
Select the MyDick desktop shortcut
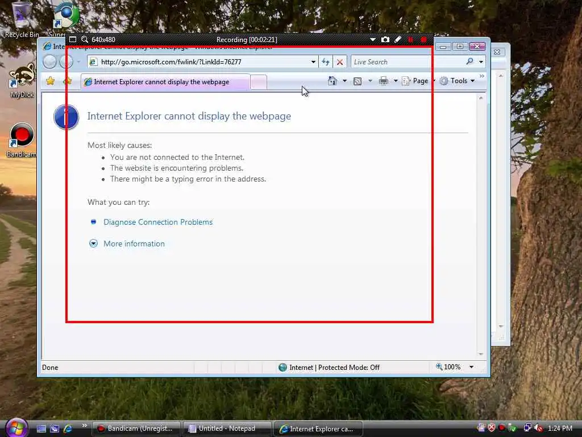22,80
